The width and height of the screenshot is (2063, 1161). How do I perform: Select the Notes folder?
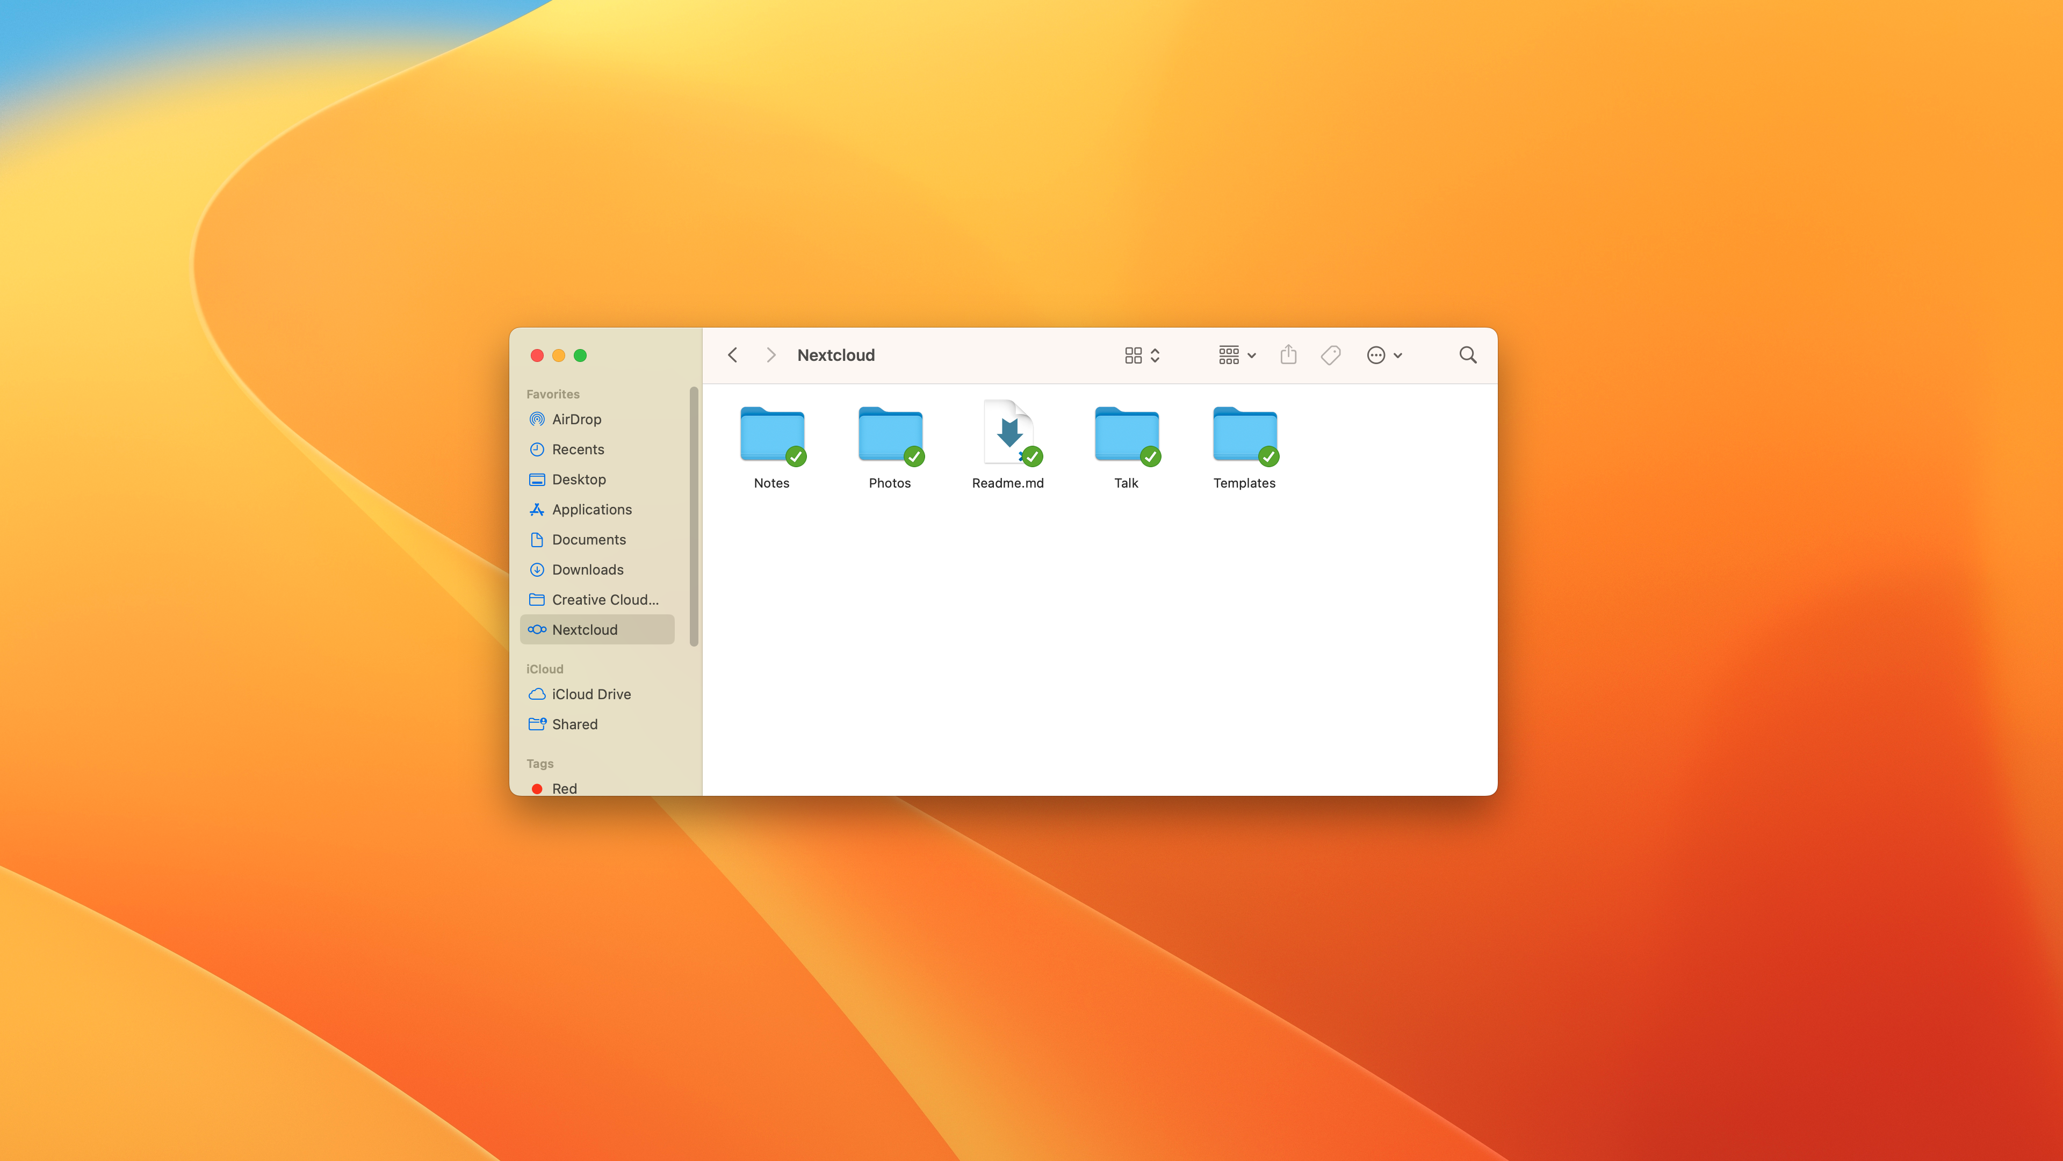pyautogui.click(x=772, y=435)
